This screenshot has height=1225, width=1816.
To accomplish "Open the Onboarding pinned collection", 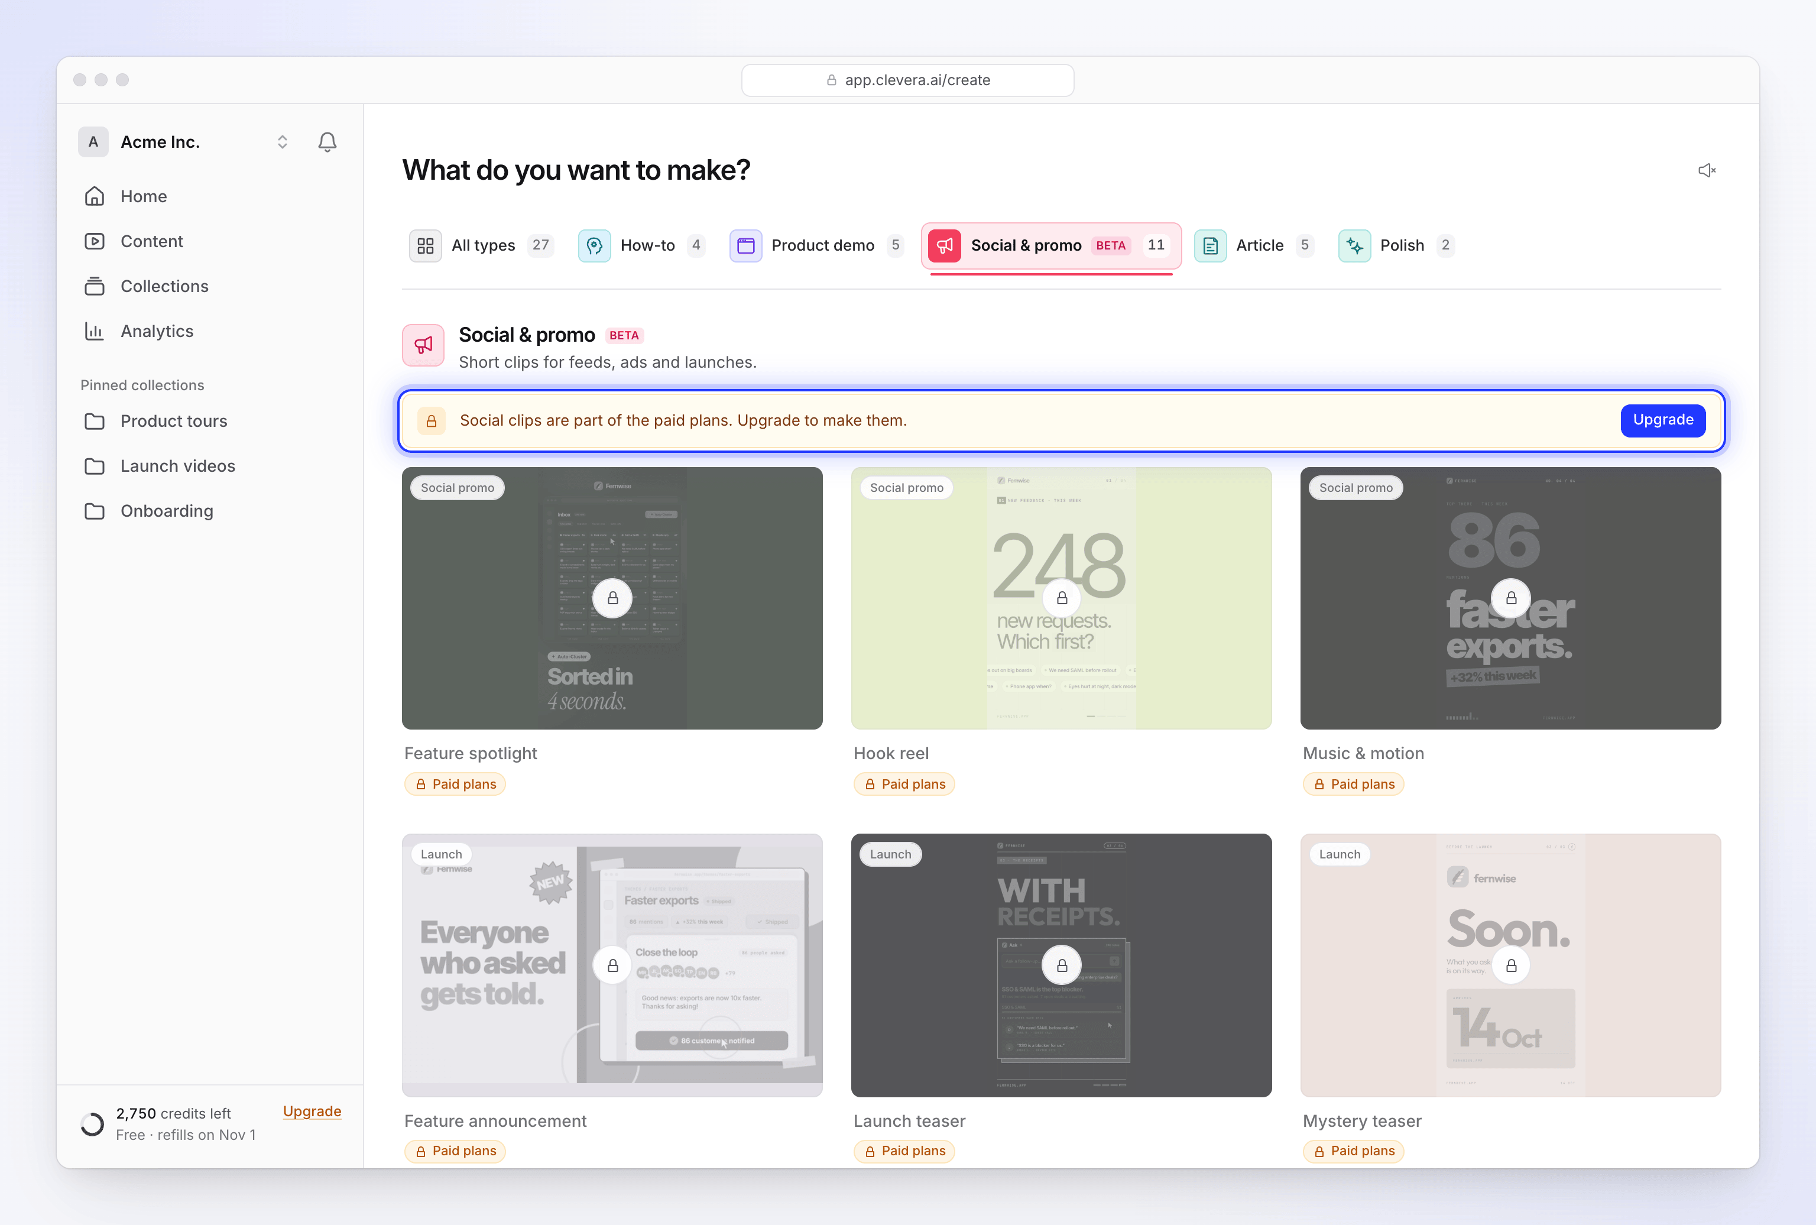I will coord(209,511).
